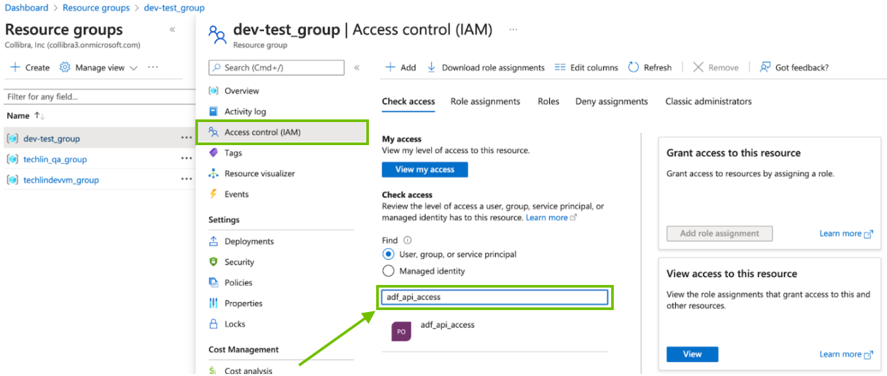Click the View my access button

point(424,170)
